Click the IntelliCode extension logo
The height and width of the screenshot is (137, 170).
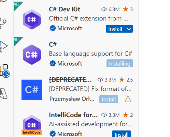[x=32, y=125]
